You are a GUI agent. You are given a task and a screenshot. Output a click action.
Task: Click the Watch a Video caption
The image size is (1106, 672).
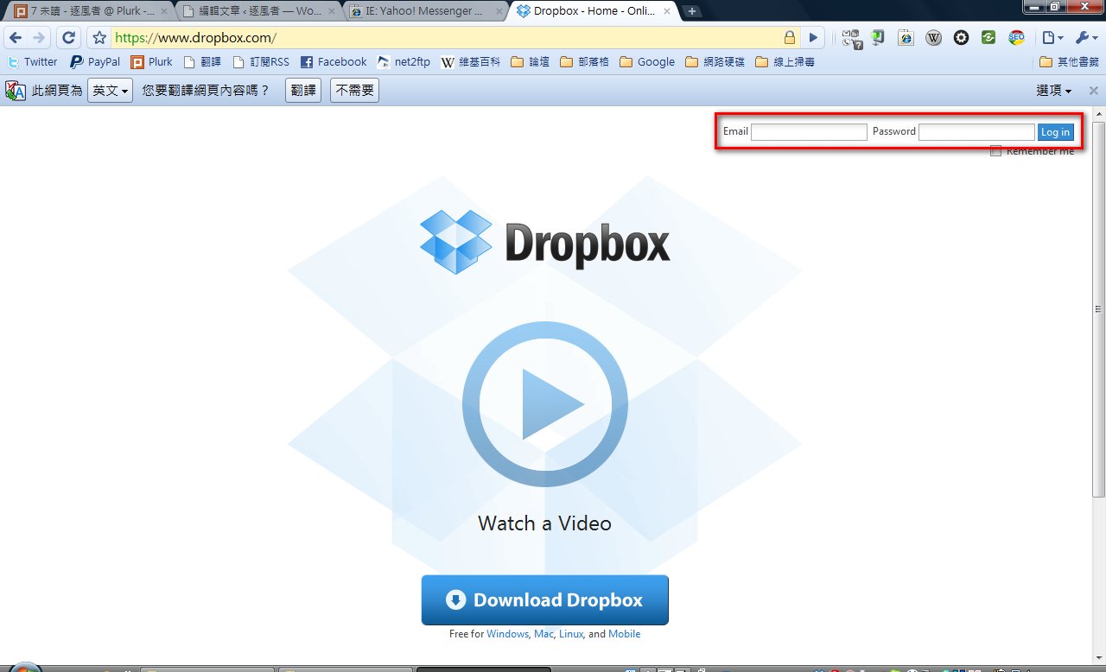544,523
